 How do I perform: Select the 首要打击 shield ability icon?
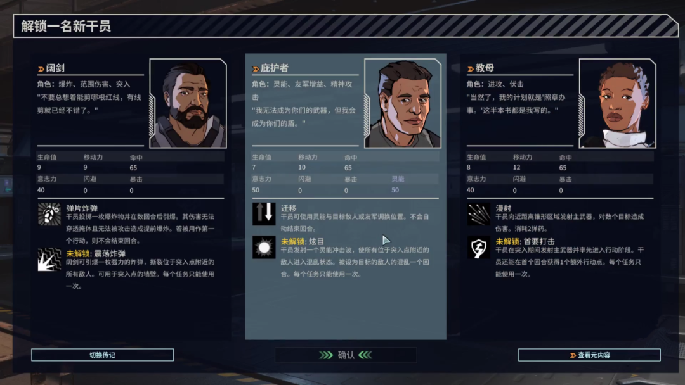[x=479, y=247]
